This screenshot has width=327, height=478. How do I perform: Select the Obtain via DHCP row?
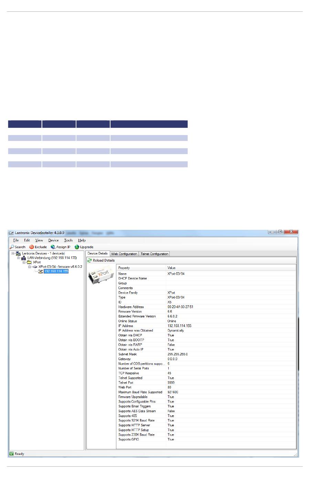(x=206, y=335)
